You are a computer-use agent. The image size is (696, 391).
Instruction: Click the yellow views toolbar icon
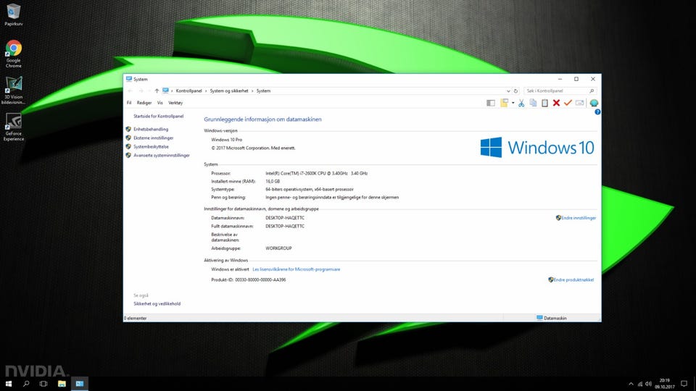click(x=505, y=103)
